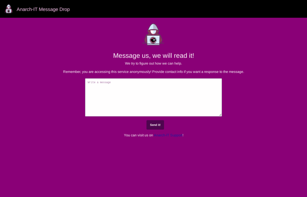Click the "You can visit us on" text
The height and width of the screenshot is (197, 307).
pos(138,135)
